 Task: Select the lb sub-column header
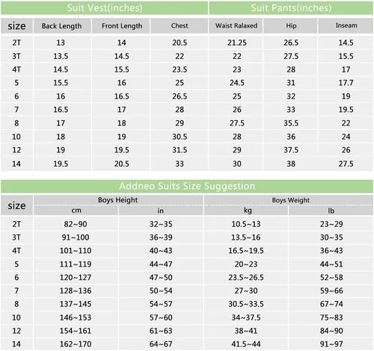[x=331, y=211]
